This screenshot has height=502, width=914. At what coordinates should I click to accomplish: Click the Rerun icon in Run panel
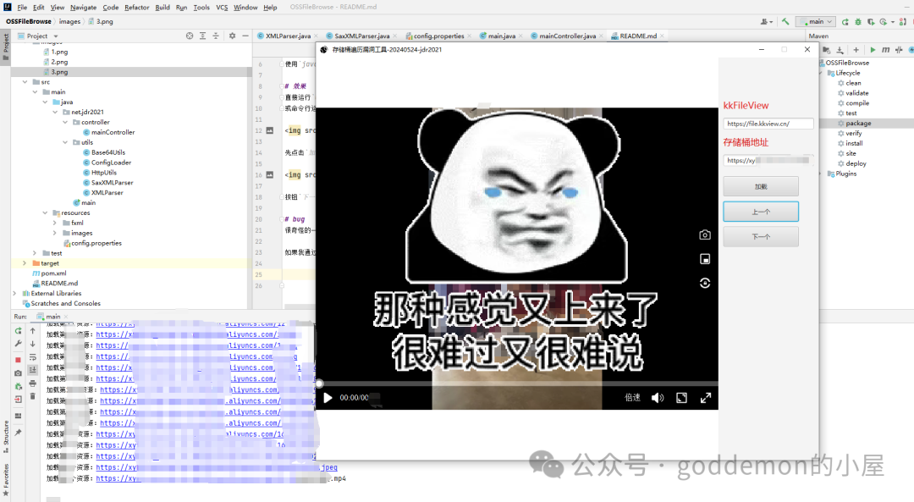pos(18,331)
